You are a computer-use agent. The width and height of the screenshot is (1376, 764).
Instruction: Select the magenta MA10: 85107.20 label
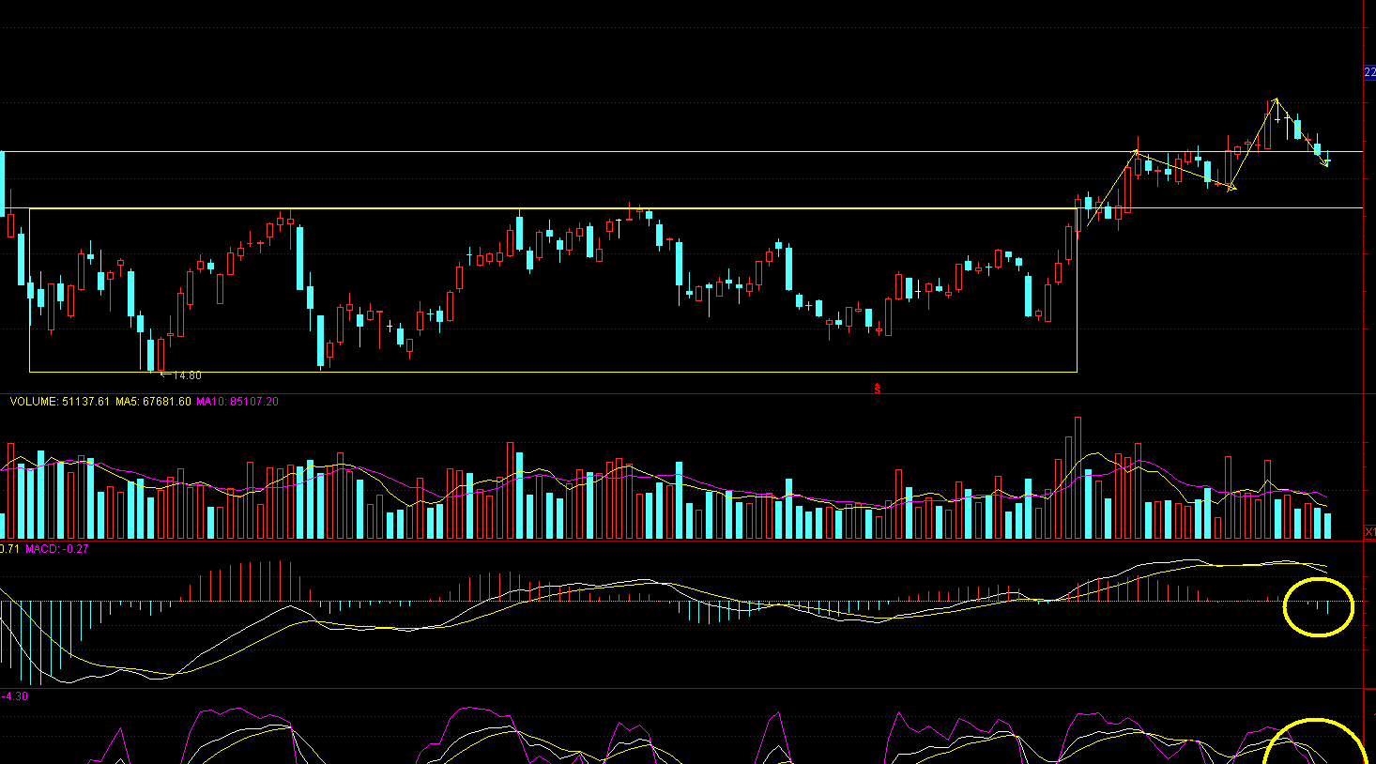[x=237, y=402]
